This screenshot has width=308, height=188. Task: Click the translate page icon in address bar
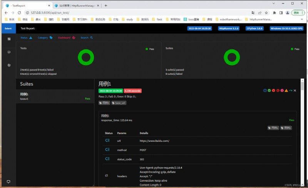253,13
